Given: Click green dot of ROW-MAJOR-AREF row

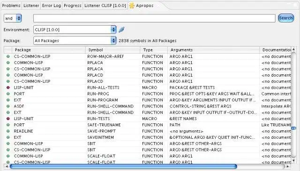Looking at the screenshot, I should pos(8,57).
